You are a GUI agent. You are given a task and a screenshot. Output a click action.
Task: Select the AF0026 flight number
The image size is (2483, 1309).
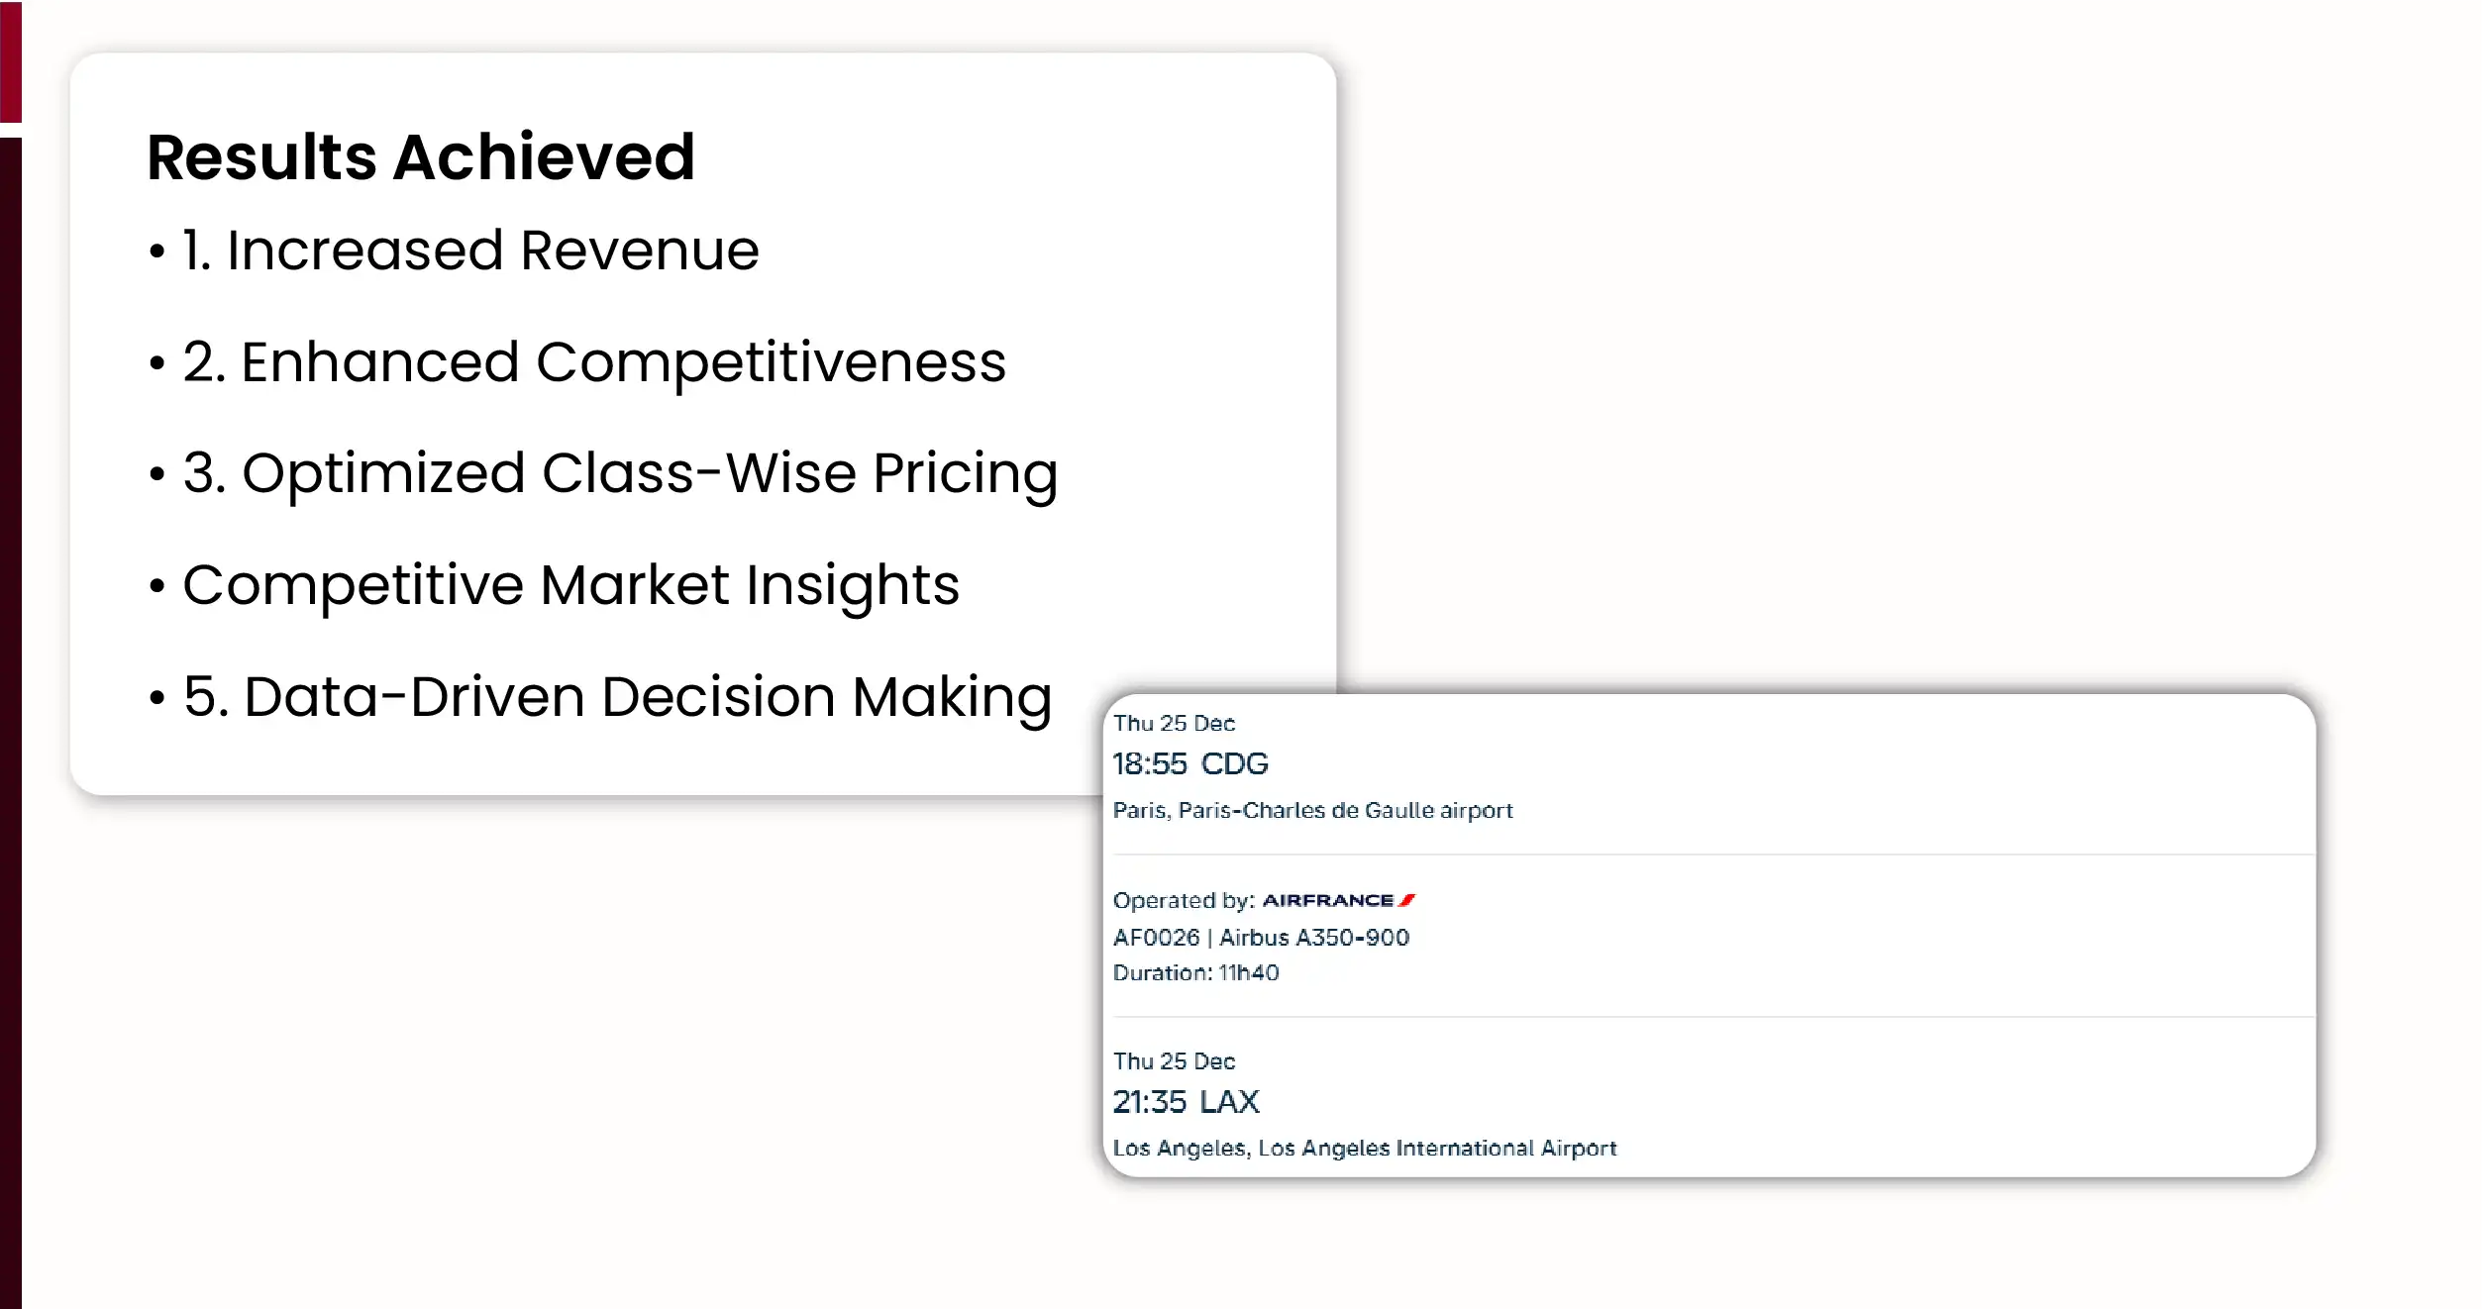point(1156,937)
